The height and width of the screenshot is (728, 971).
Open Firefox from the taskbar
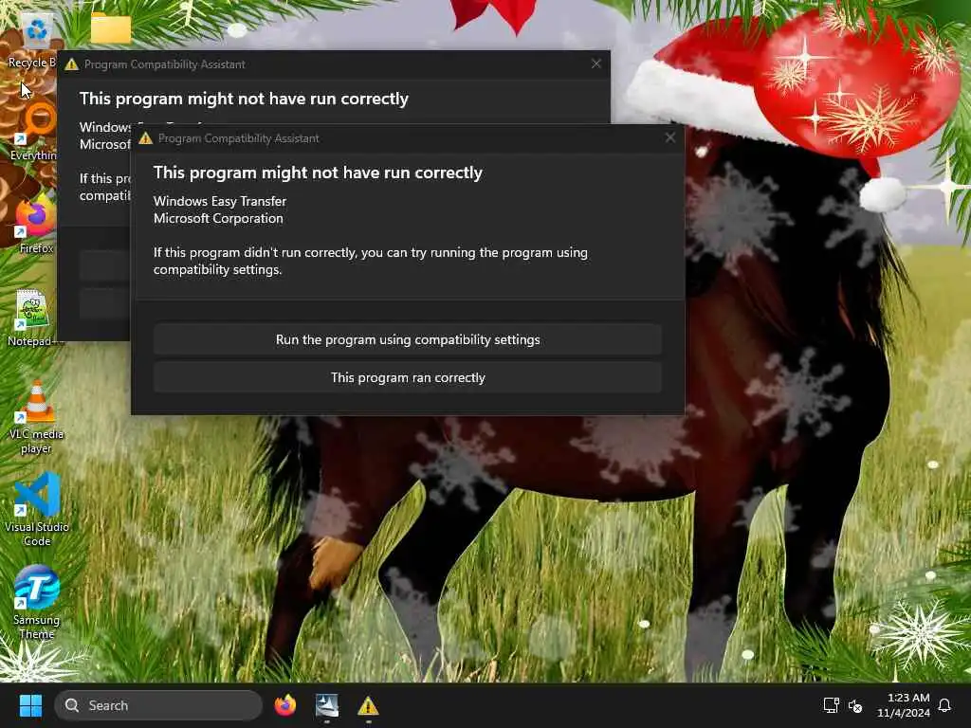point(285,705)
